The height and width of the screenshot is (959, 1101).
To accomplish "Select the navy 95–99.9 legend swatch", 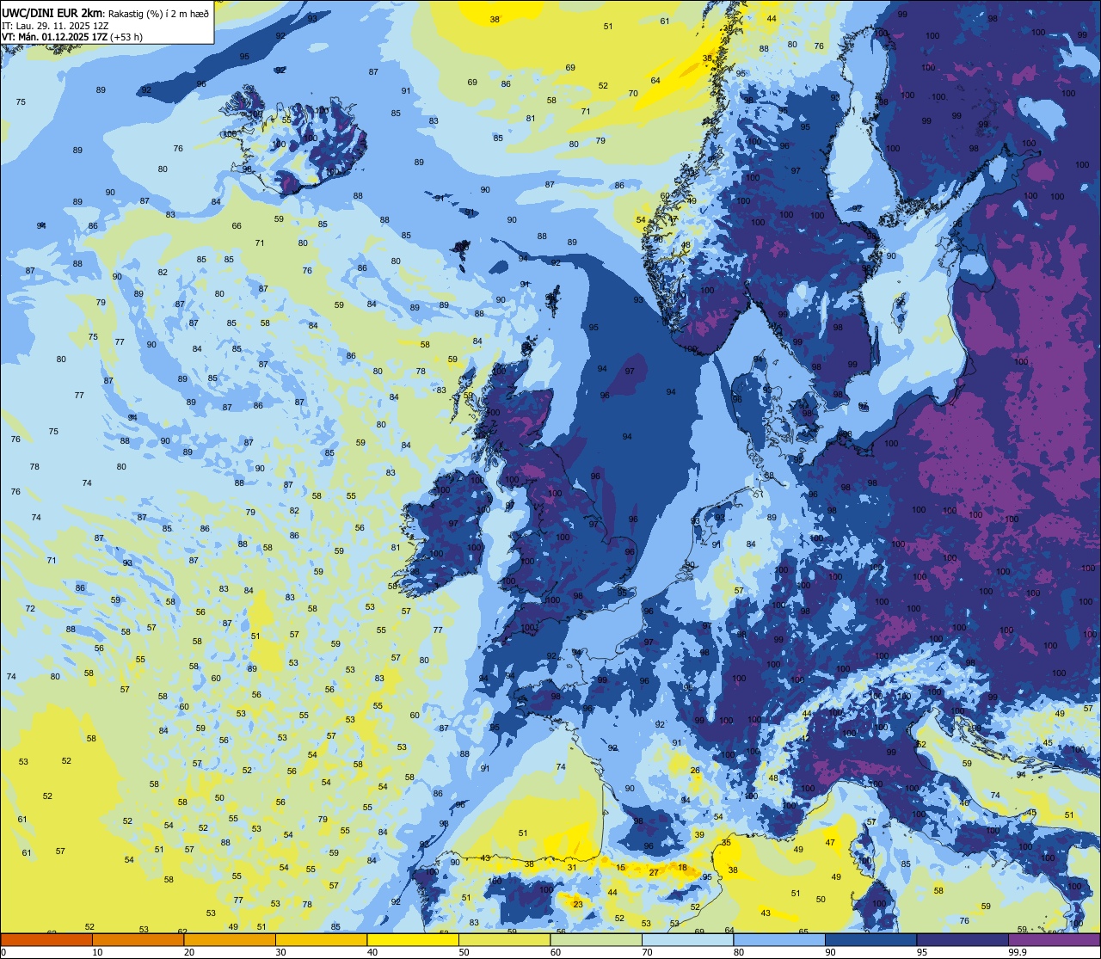I will (x=963, y=940).
